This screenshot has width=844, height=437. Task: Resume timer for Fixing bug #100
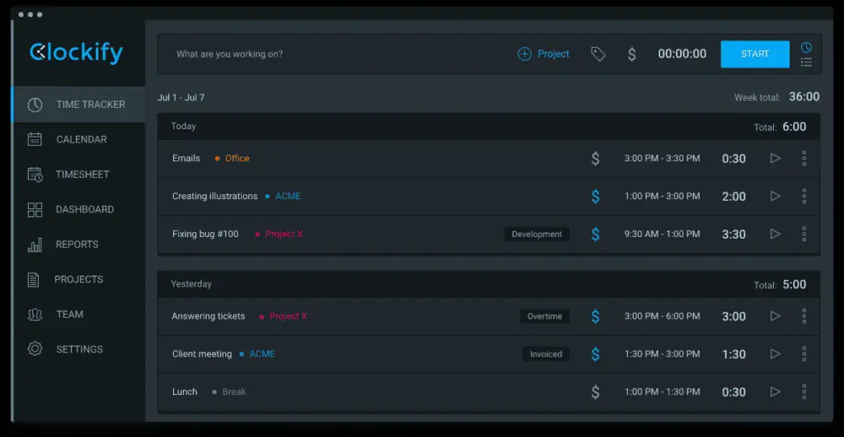click(x=775, y=234)
